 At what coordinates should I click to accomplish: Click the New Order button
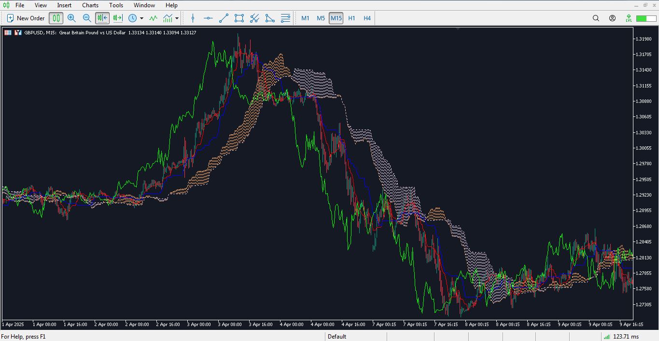(26, 18)
